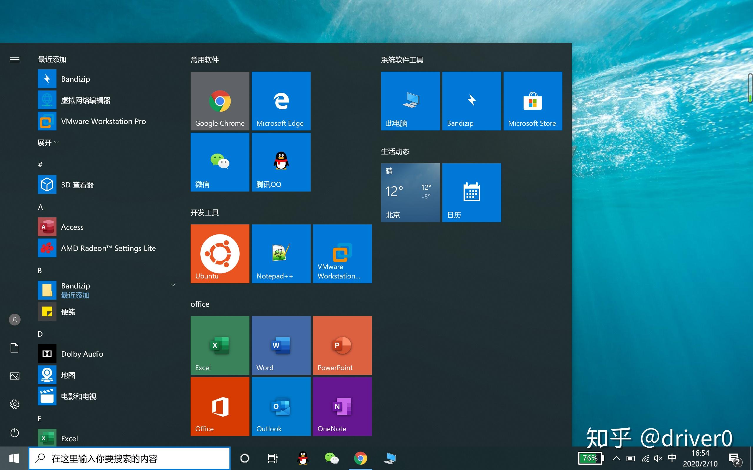This screenshot has width=753, height=470.
Task: Open QQ from the taskbar
Action: pyautogui.click(x=302, y=458)
